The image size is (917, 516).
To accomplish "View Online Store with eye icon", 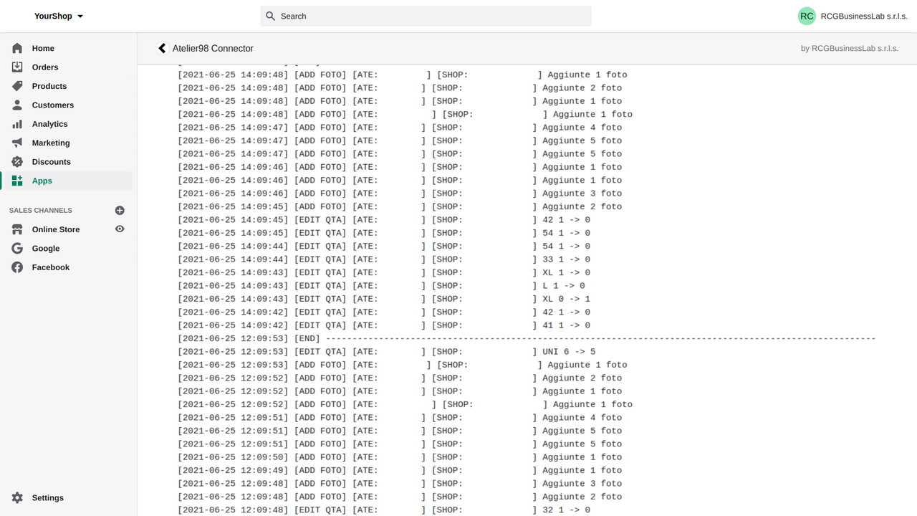I will pos(120,229).
